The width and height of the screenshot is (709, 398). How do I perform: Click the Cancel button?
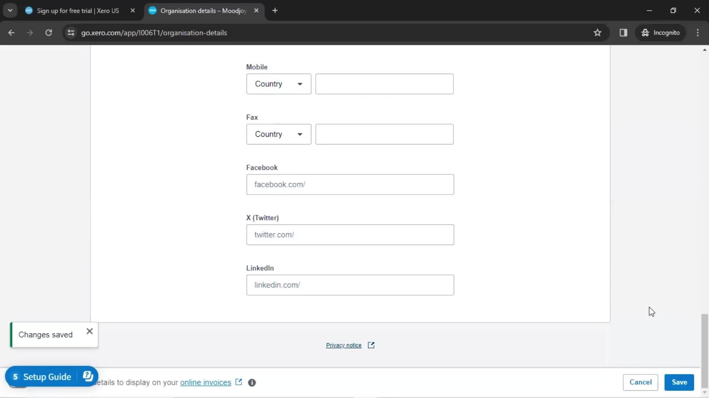tap(640, 382)
